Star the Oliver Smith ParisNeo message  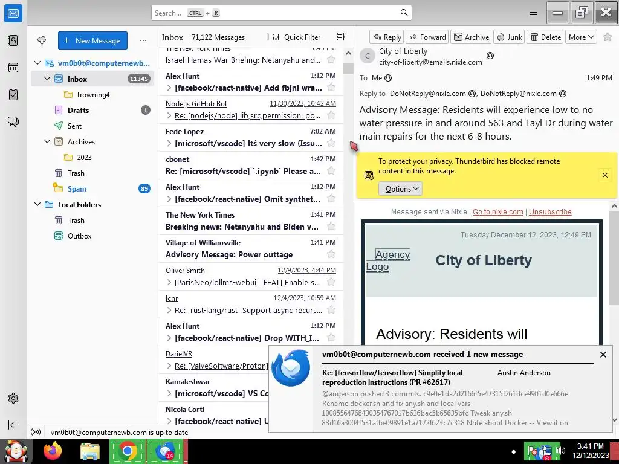coord(331,282)
